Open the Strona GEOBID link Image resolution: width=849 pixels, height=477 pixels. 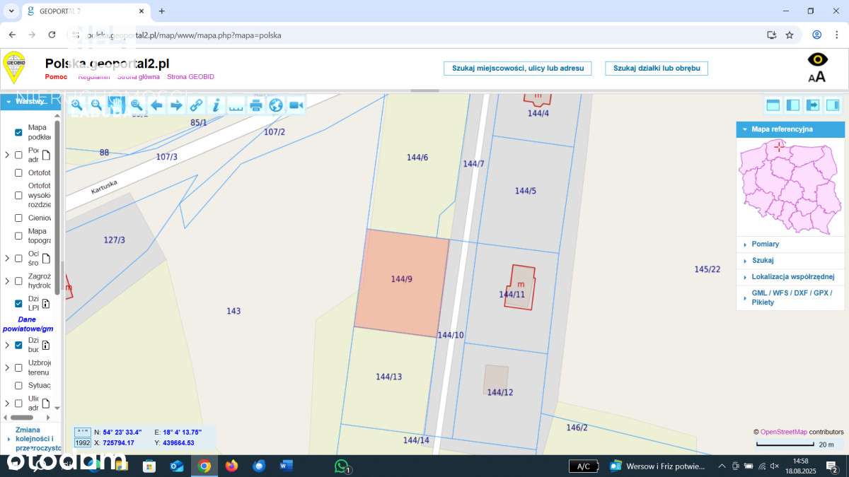(x=190, y=76)
